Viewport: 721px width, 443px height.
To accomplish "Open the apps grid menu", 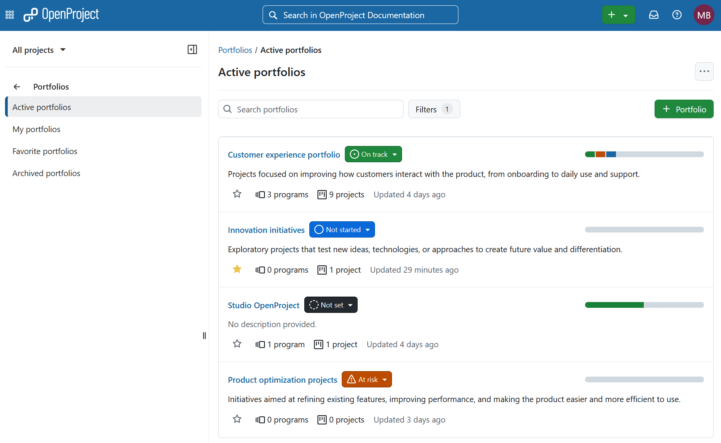I will pyautogui.click(x=9, y=14).
